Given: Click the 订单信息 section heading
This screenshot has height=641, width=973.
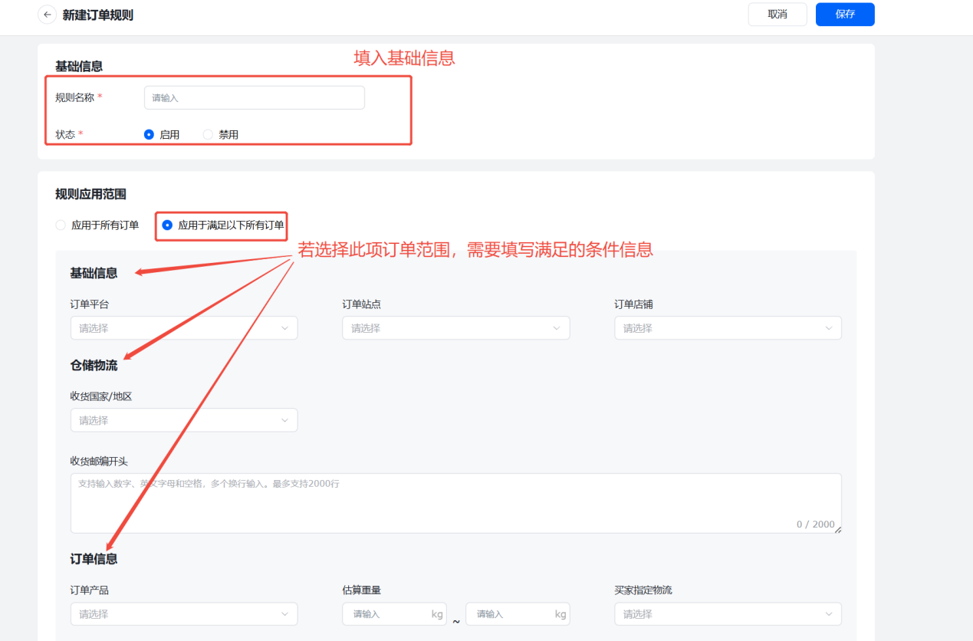Looking at the screenshot, I should point(94,559).
